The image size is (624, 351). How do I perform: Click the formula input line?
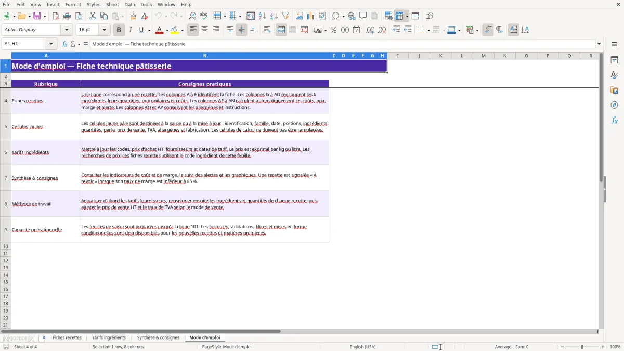point(343,44)
